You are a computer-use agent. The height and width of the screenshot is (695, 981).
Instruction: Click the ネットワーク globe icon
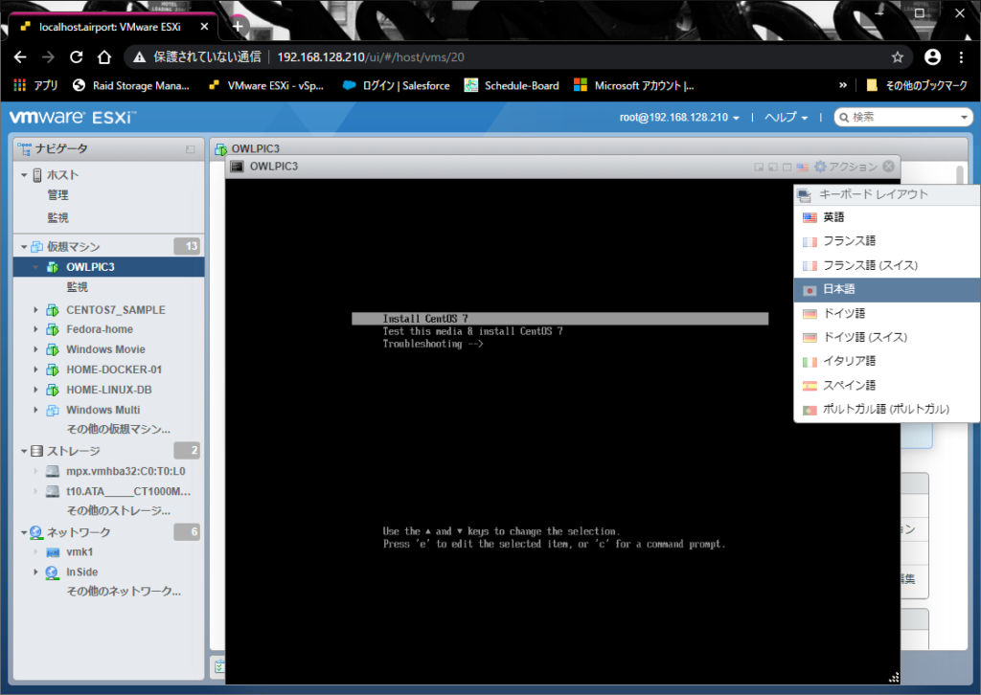pos(36,532)
